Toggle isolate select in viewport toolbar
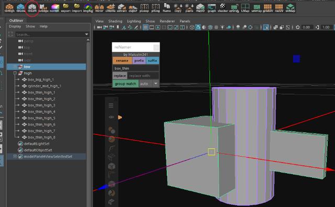This screenshot has height=207, width=335. 266,27
